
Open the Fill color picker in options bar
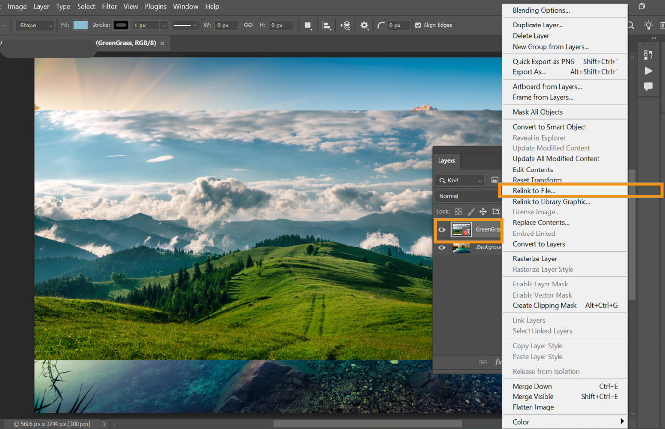[x=80, y=25]
